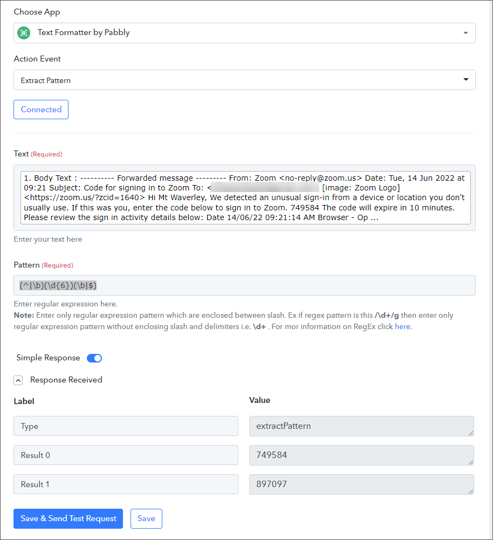Select the Result 1 label field

click(126, 484)
